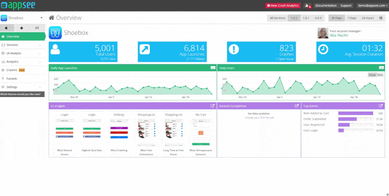Screen dimensions: 389x196
Task: Click New: Crash Analytics banner button
Action: (283, 5)
